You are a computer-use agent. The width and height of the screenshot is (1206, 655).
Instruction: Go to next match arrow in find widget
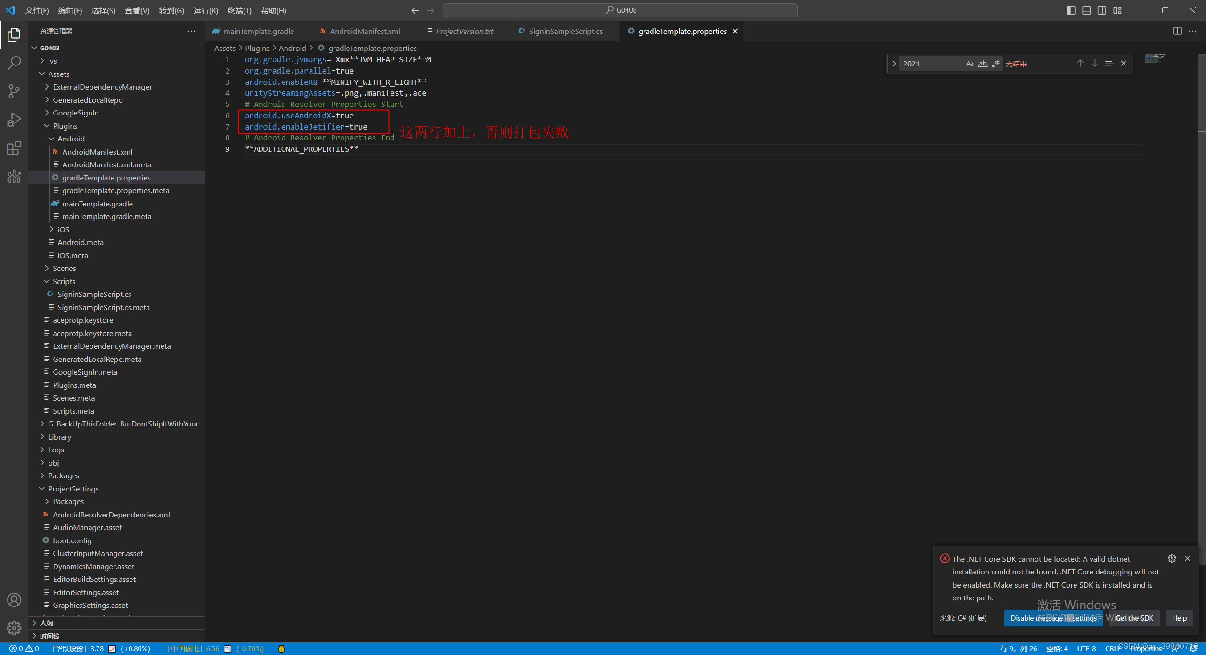(1095, 64)
